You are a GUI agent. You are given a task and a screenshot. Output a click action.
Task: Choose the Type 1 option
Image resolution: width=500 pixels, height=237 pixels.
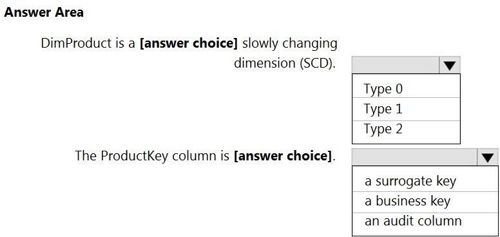pos(406,109)
